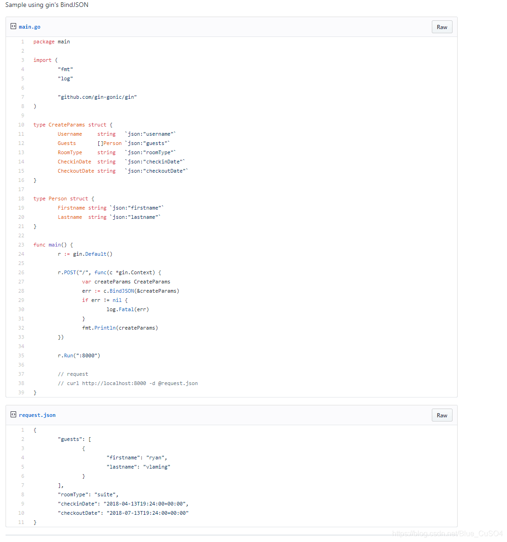Image resolution: width=507 pixels, height=542 pixels.
Task: Click 'type CreateParams struct {' line
Action: [x=73, y=125]
